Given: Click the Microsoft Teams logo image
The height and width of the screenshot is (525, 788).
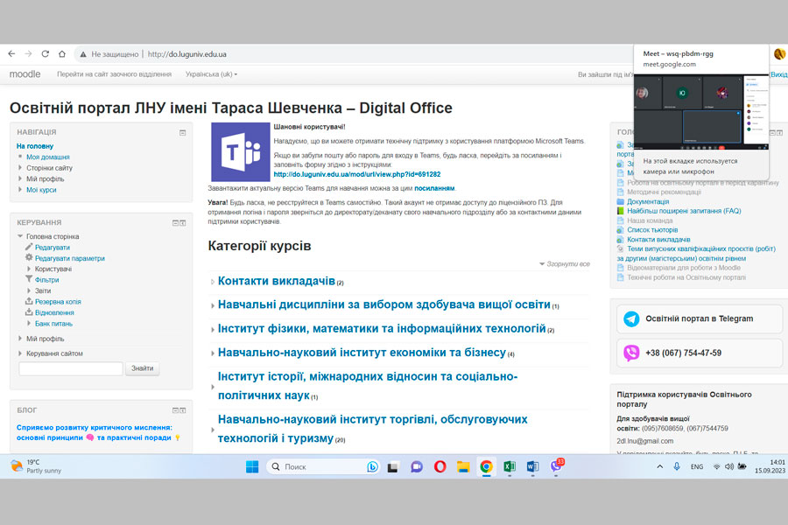Looking at the screenshot, I should tap(241, 152).
